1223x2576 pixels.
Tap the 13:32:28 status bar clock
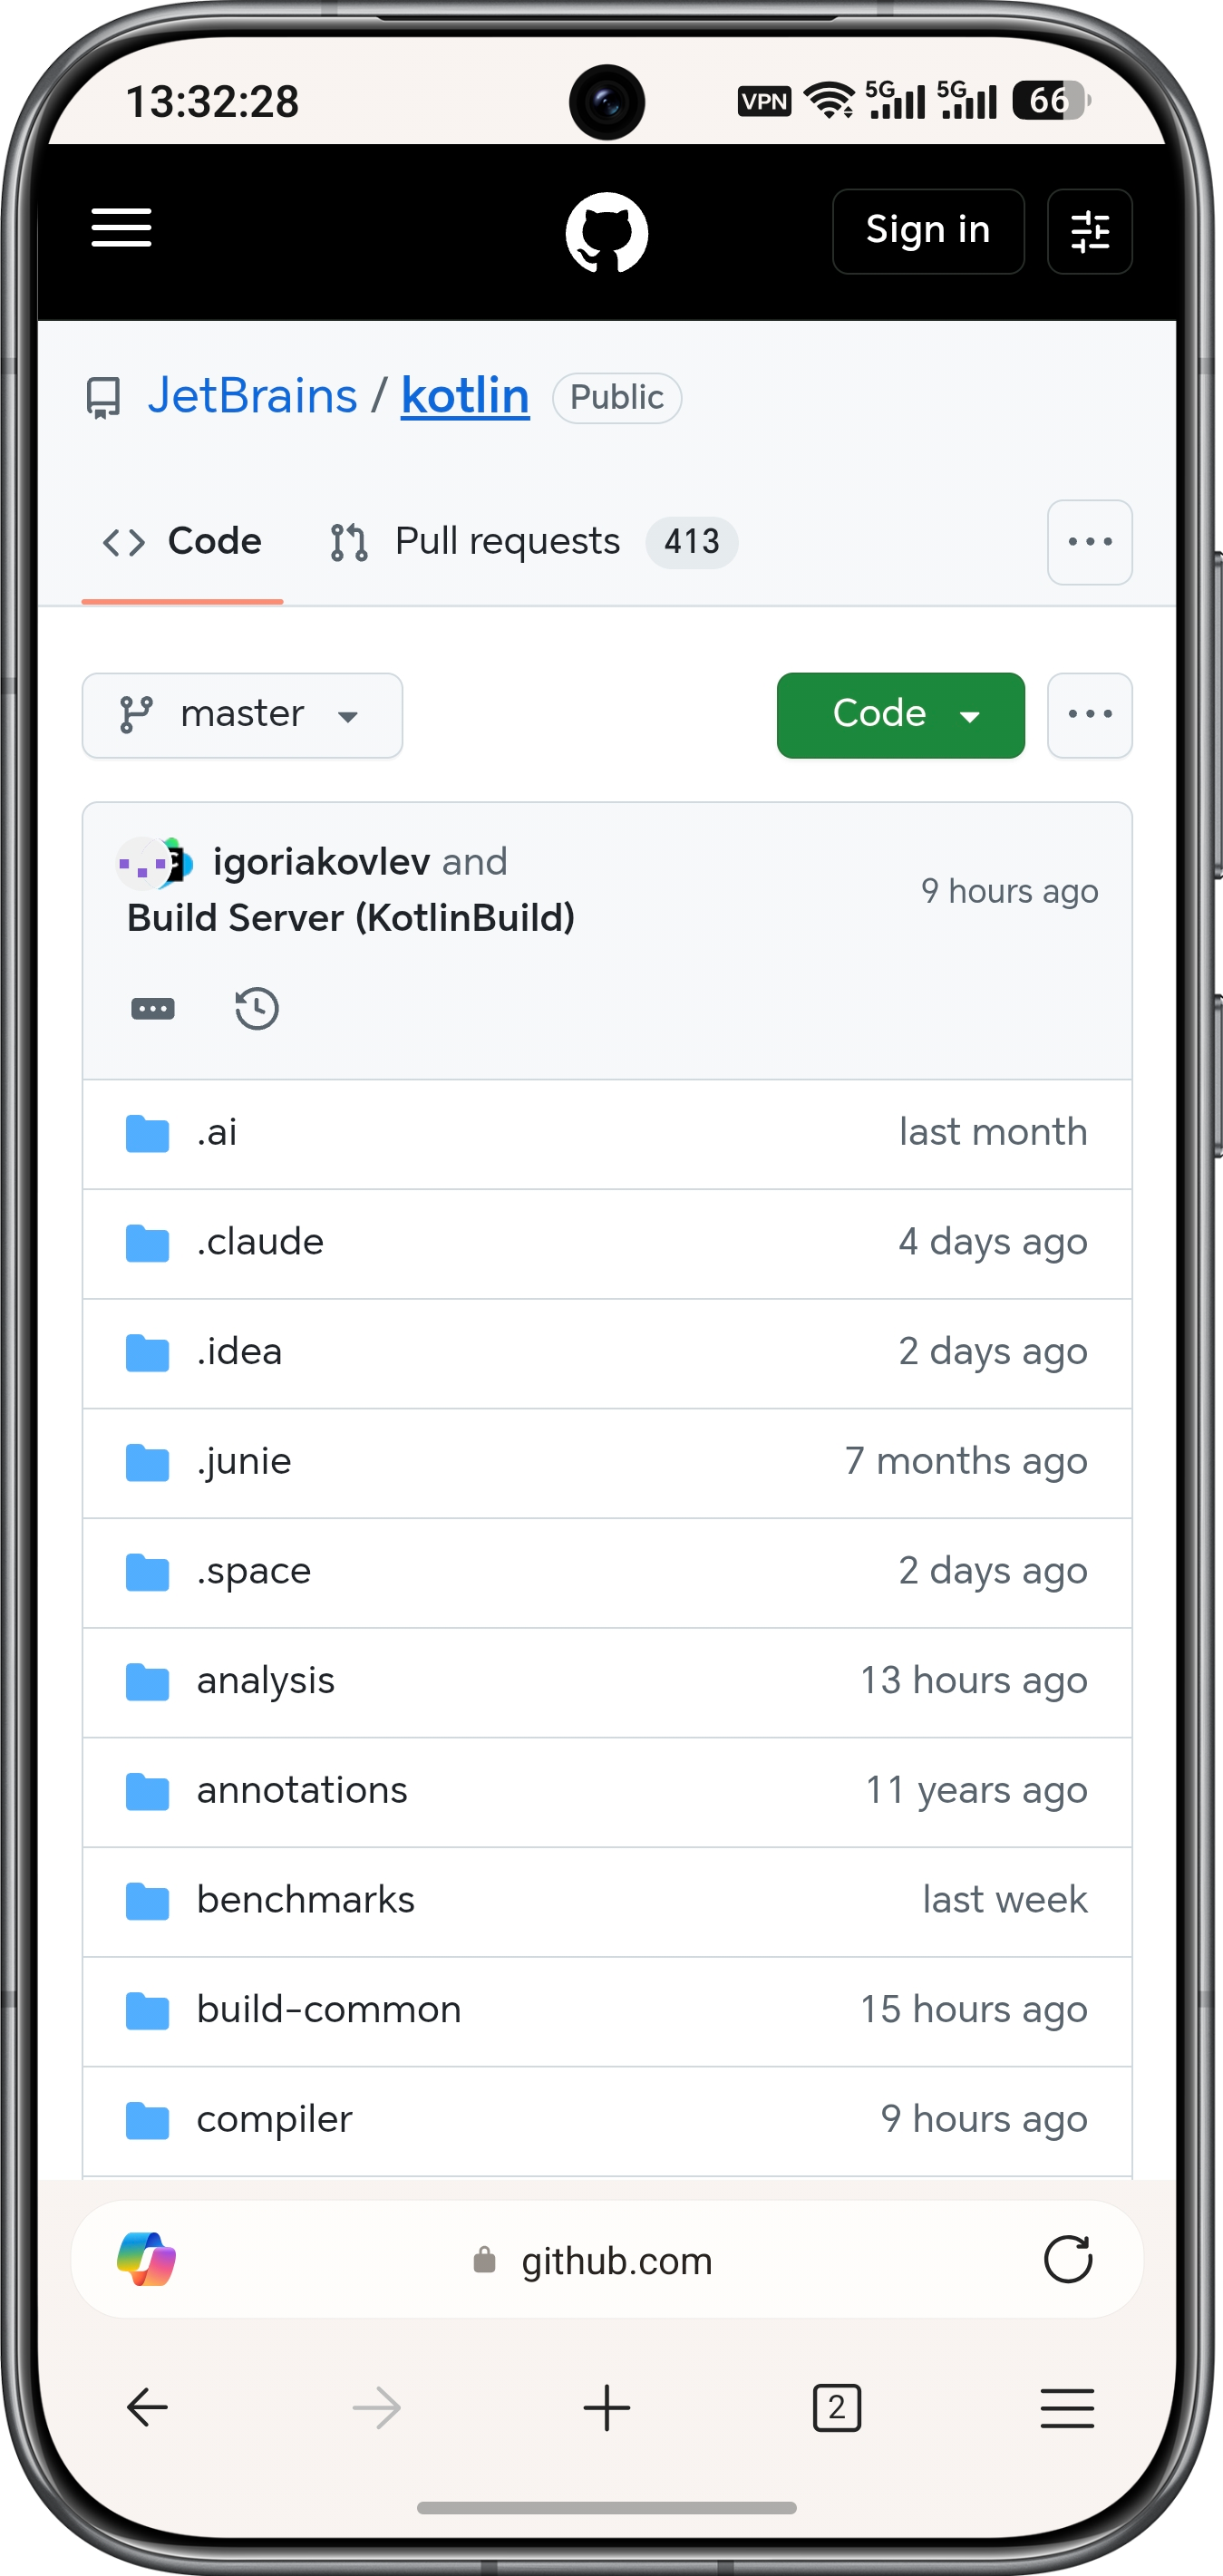pos(212,102)
